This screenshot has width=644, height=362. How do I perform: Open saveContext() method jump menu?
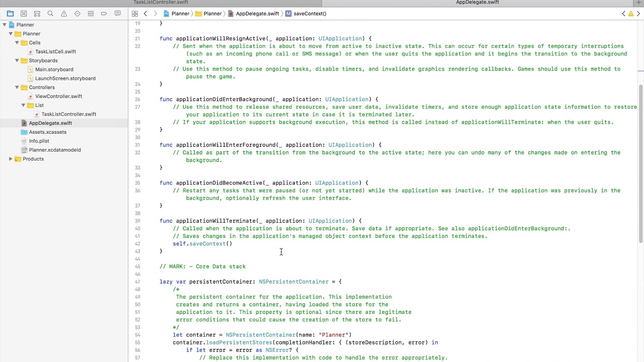click(306, 14)
